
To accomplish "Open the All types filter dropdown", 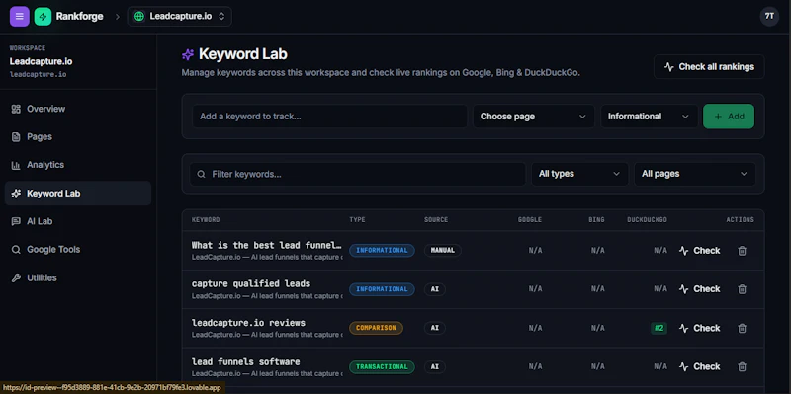I will pos(579,174).
